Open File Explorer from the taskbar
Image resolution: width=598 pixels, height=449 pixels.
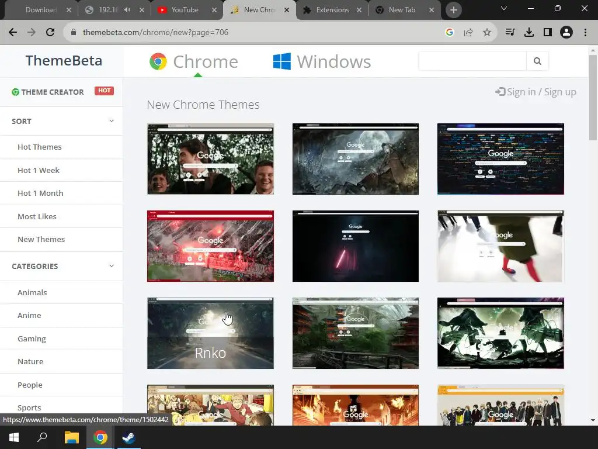pyautogui.click(x=71, y=437)
